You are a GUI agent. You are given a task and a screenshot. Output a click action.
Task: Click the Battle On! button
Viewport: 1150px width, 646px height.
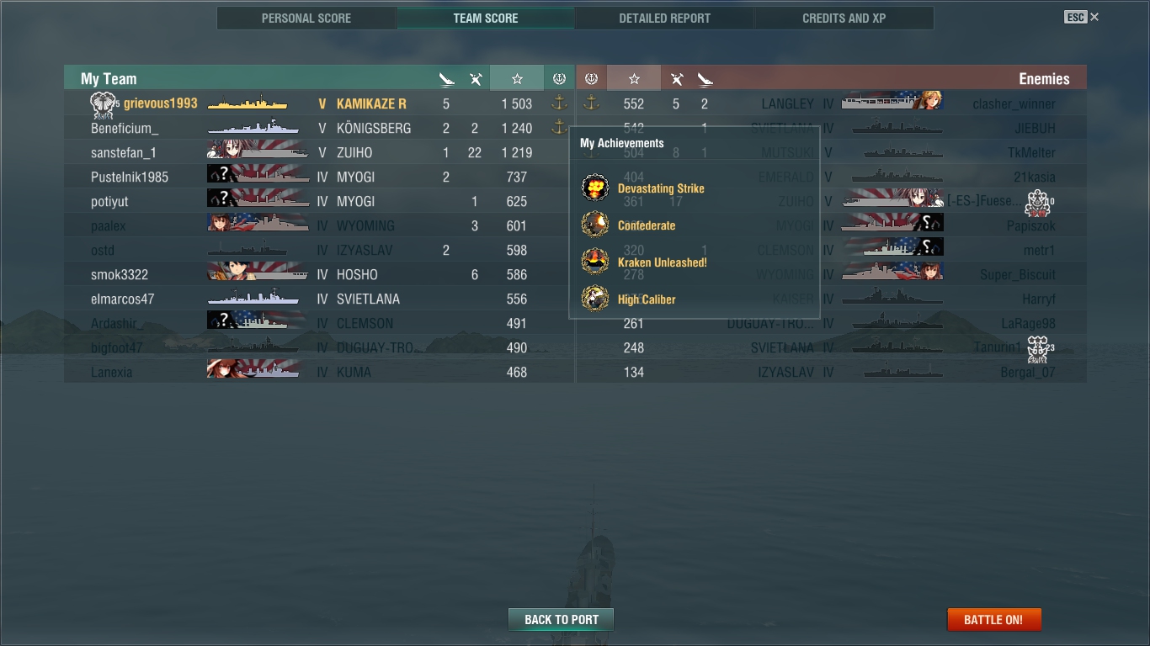(993, 620)
